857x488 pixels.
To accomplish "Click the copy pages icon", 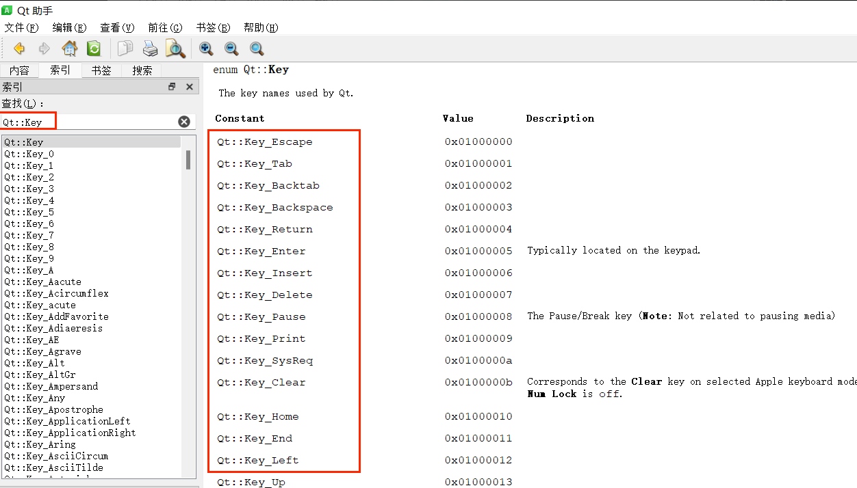I will coord(125,49).
